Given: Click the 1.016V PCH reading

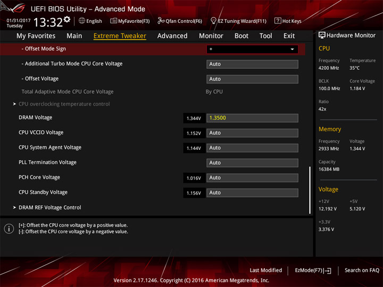Looking at the screenshot, I should click(194, 178).
